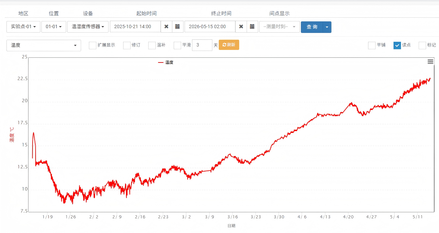
Task: Click the 22.5 y-axis tick label
Action: pyautogui.click(x=22, y=79)
